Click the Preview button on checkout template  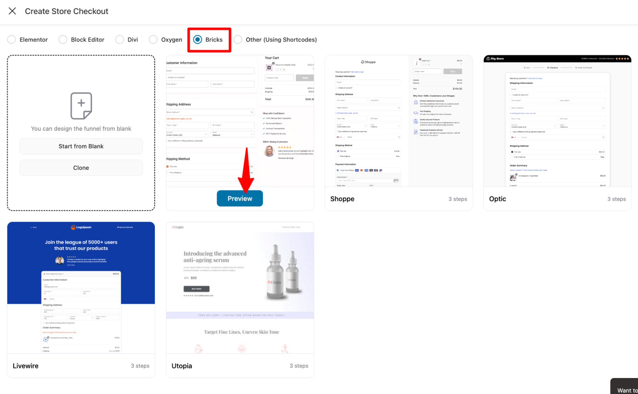(x=240, y=198)
